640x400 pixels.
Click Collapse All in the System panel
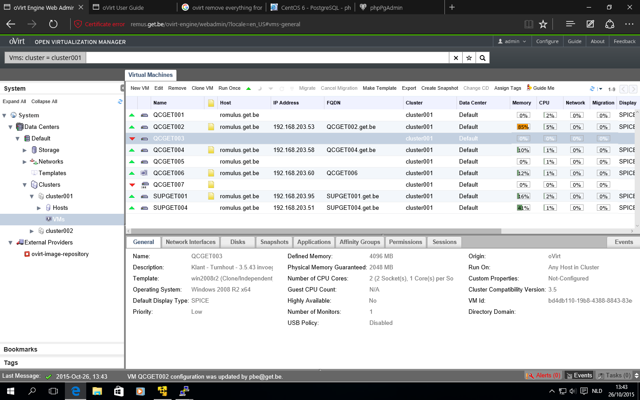click(x=44, y=101)
